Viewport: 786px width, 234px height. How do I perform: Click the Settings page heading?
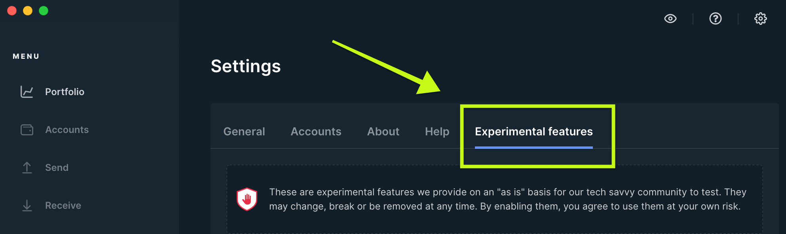point(246,66)
